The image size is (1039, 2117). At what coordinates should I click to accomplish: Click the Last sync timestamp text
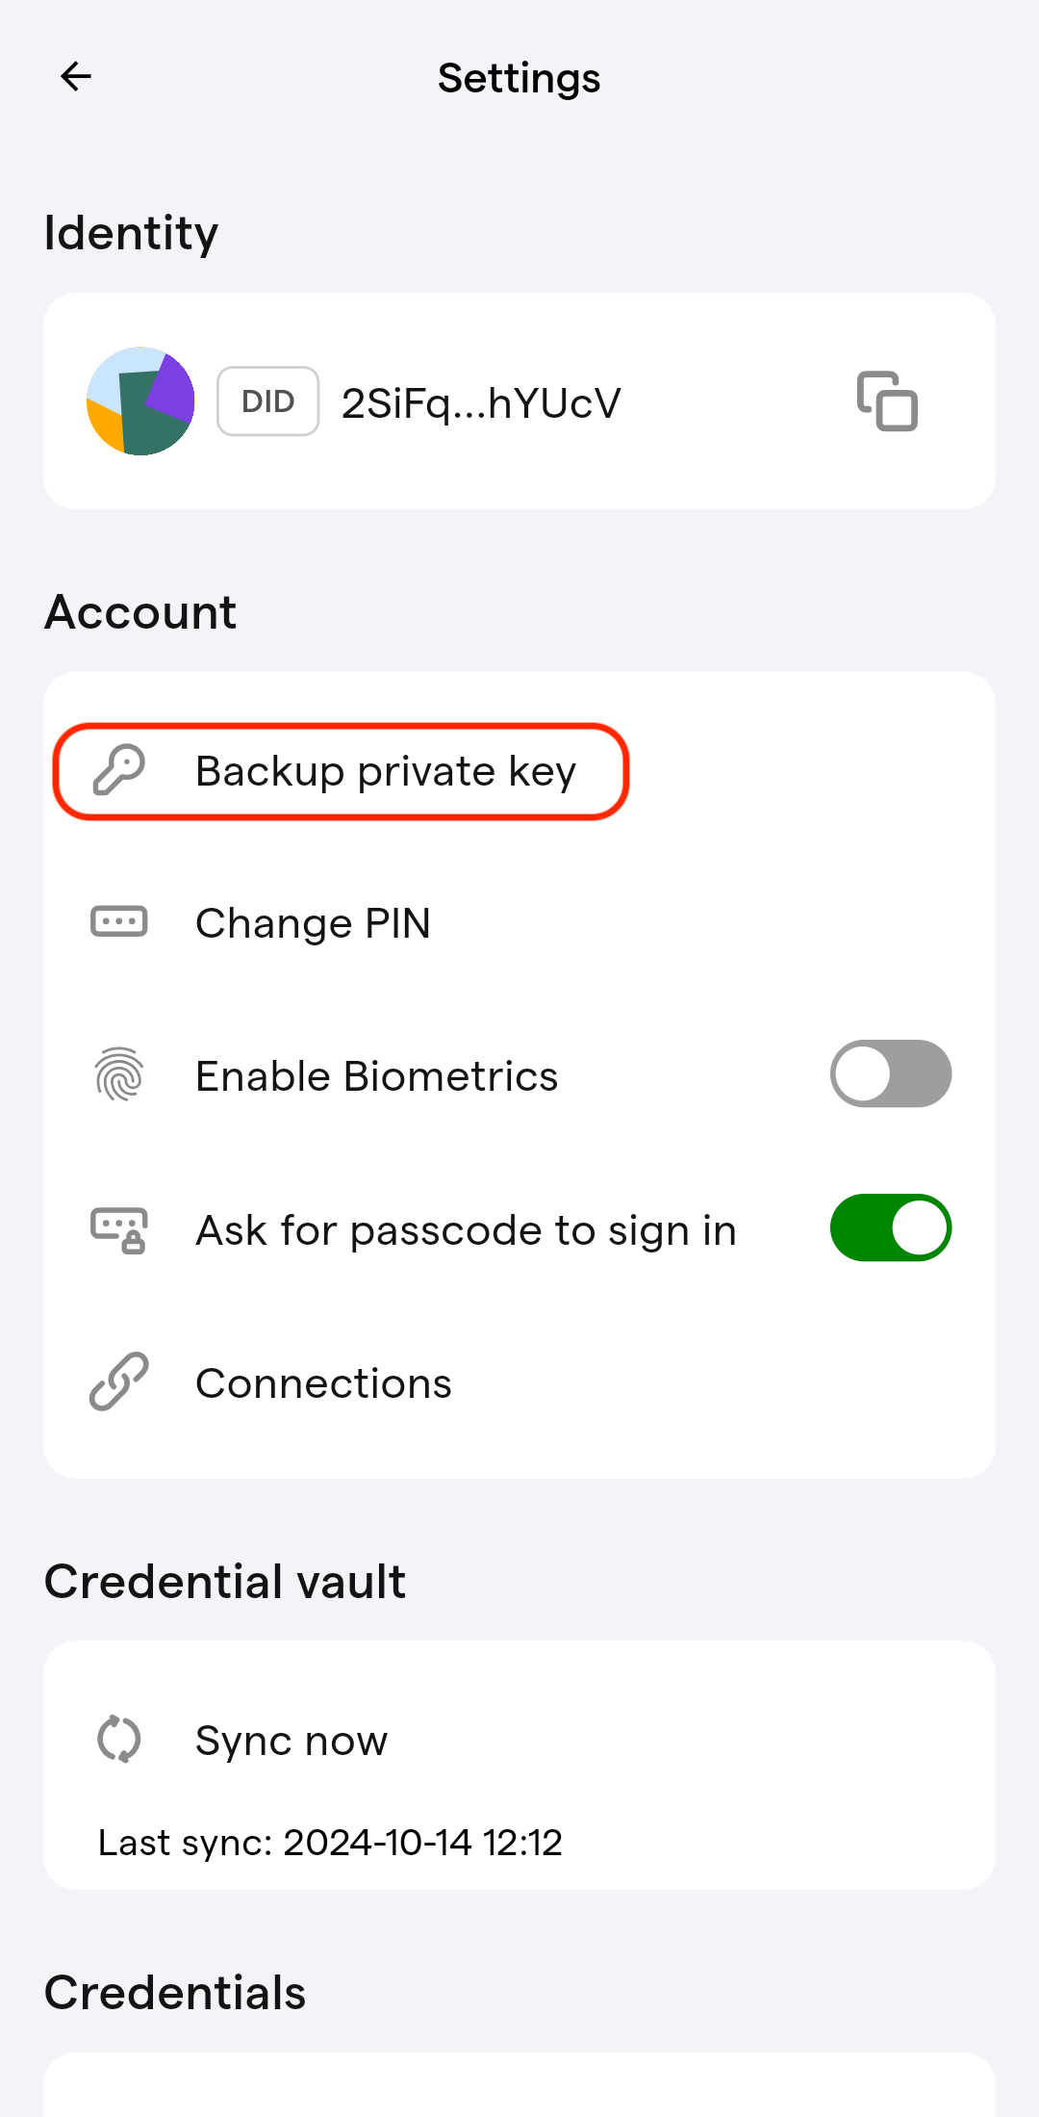click(x=330, y=1843)
